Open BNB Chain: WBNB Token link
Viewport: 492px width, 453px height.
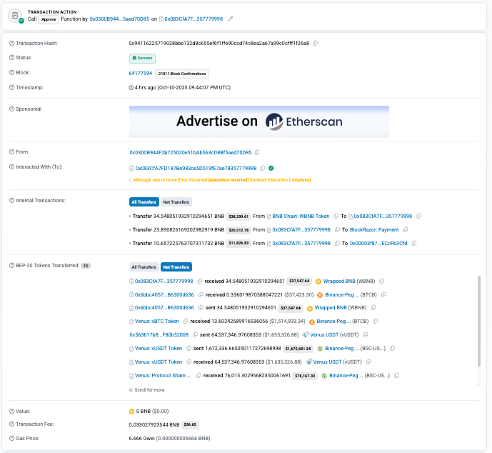pyautogui.click(x=301, y=216)
